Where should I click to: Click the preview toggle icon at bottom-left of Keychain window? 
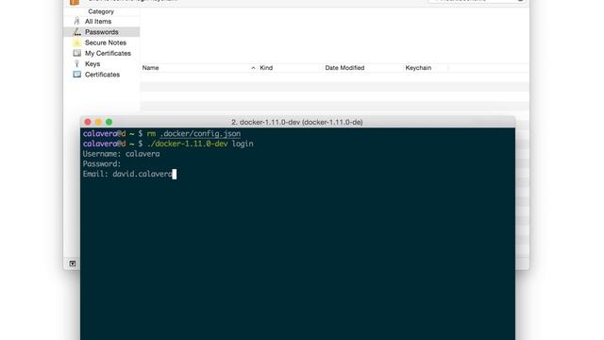73,263
